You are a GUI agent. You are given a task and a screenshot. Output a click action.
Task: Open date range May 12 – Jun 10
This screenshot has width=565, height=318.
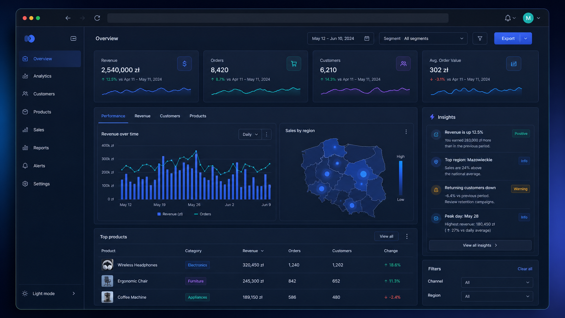pyautogui.click(x=341, y=39)
